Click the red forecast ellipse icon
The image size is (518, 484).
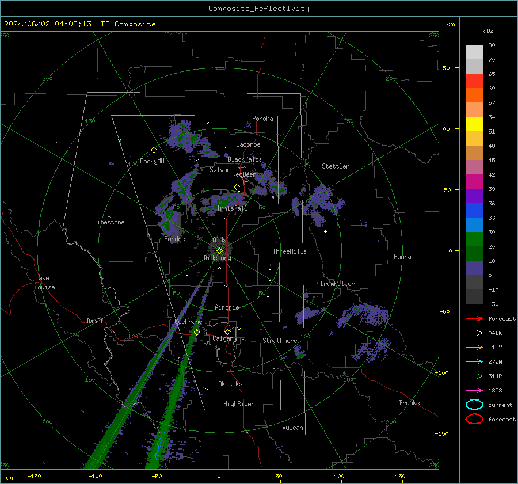474,419
